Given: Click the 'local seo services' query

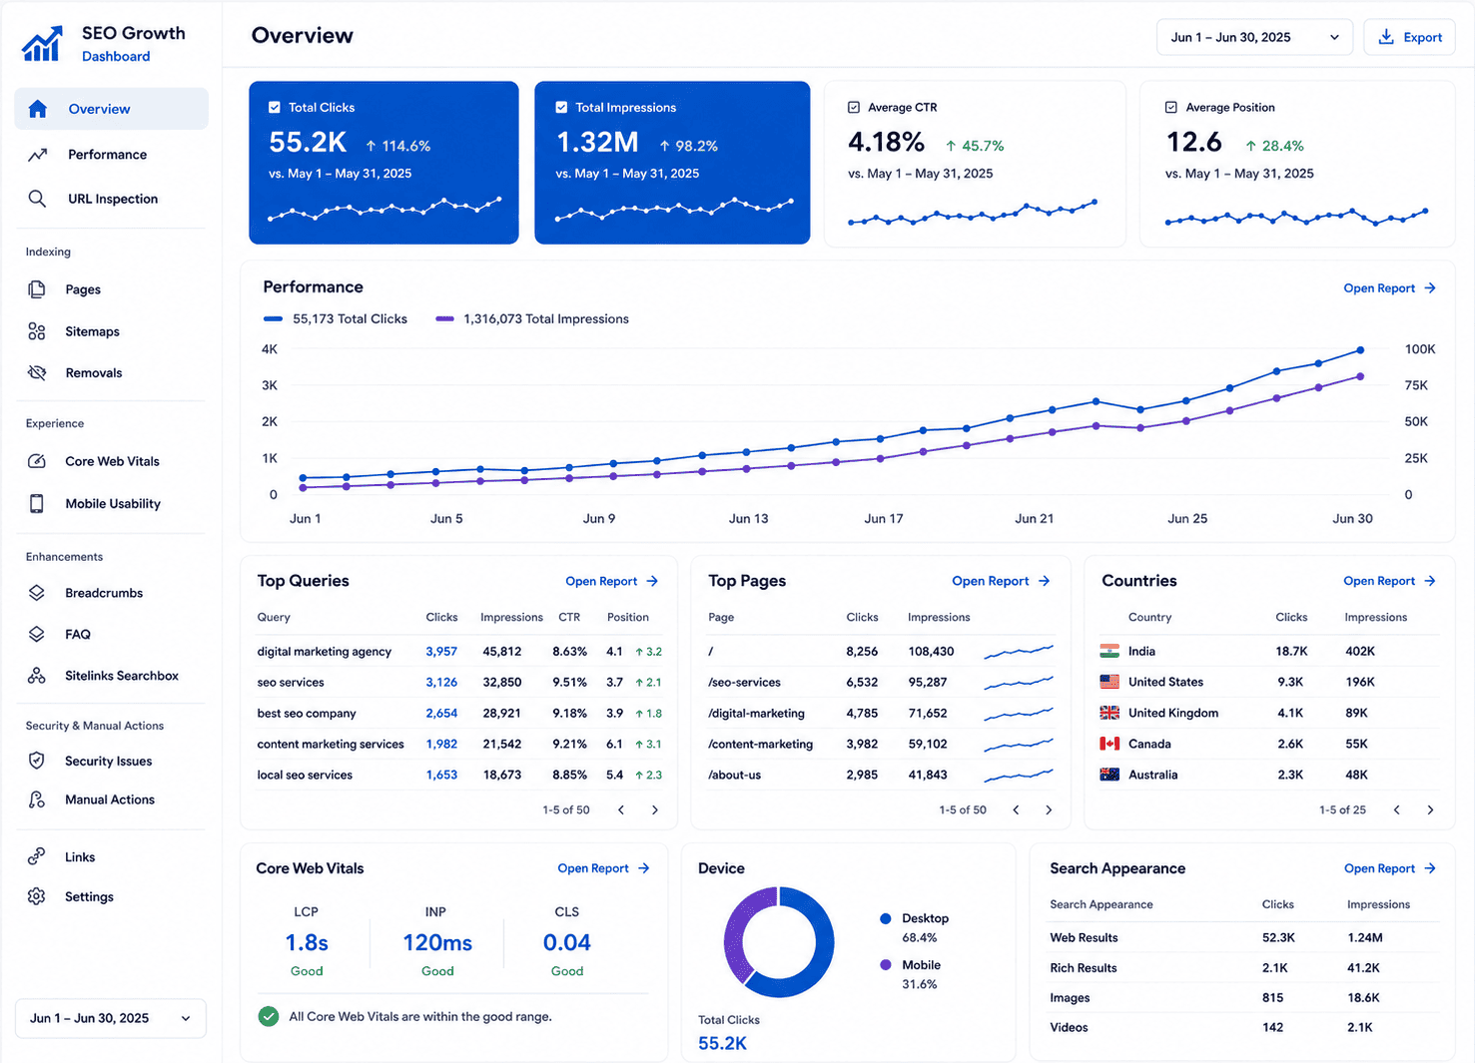Looking at the screenshot, I should tap(305, 776).
